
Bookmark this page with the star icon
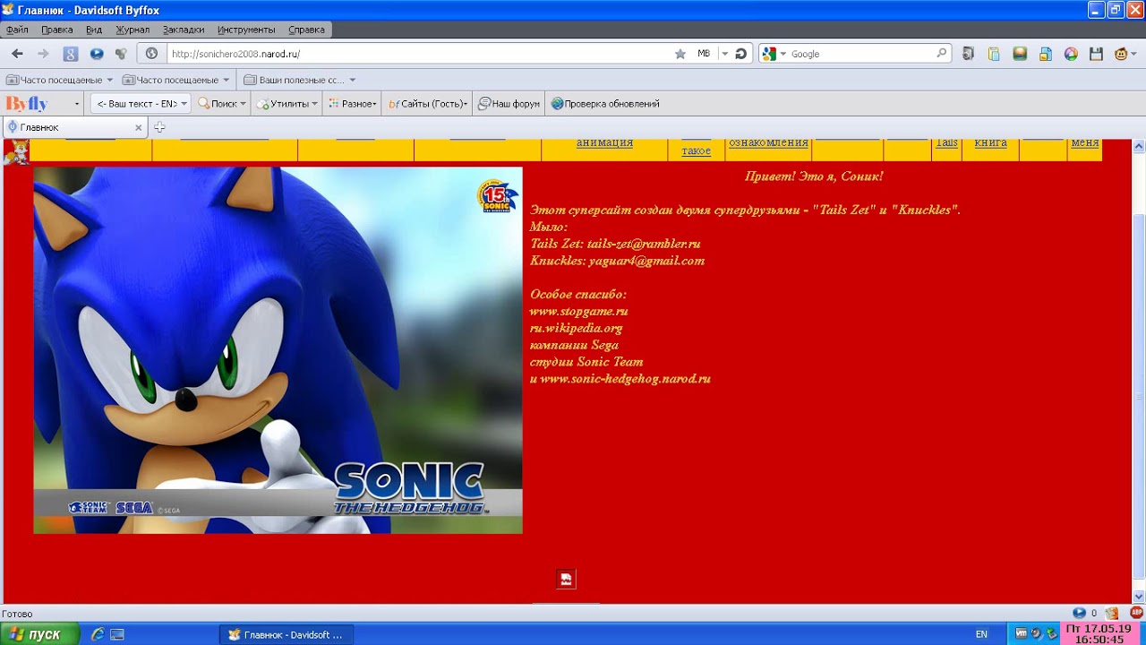[x=680, y=54]
